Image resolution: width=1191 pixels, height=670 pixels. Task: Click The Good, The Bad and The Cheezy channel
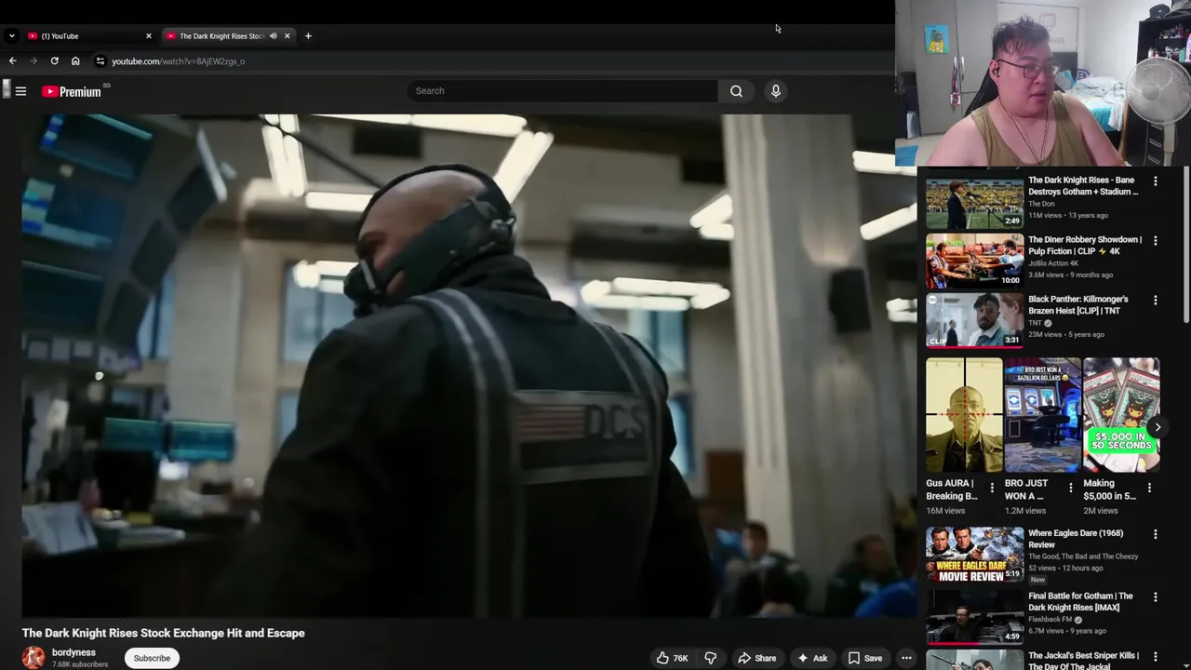pos(1083,556)
